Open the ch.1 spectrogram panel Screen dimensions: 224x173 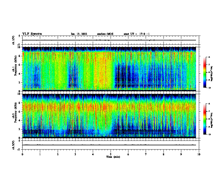pyautogui.click(x=109, y=69)
